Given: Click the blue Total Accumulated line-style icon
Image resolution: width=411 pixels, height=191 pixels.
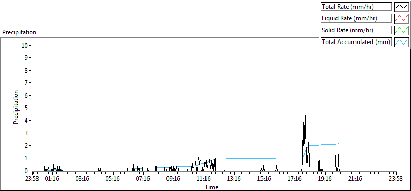Looking at the screenshot, I should click(402, 42).
